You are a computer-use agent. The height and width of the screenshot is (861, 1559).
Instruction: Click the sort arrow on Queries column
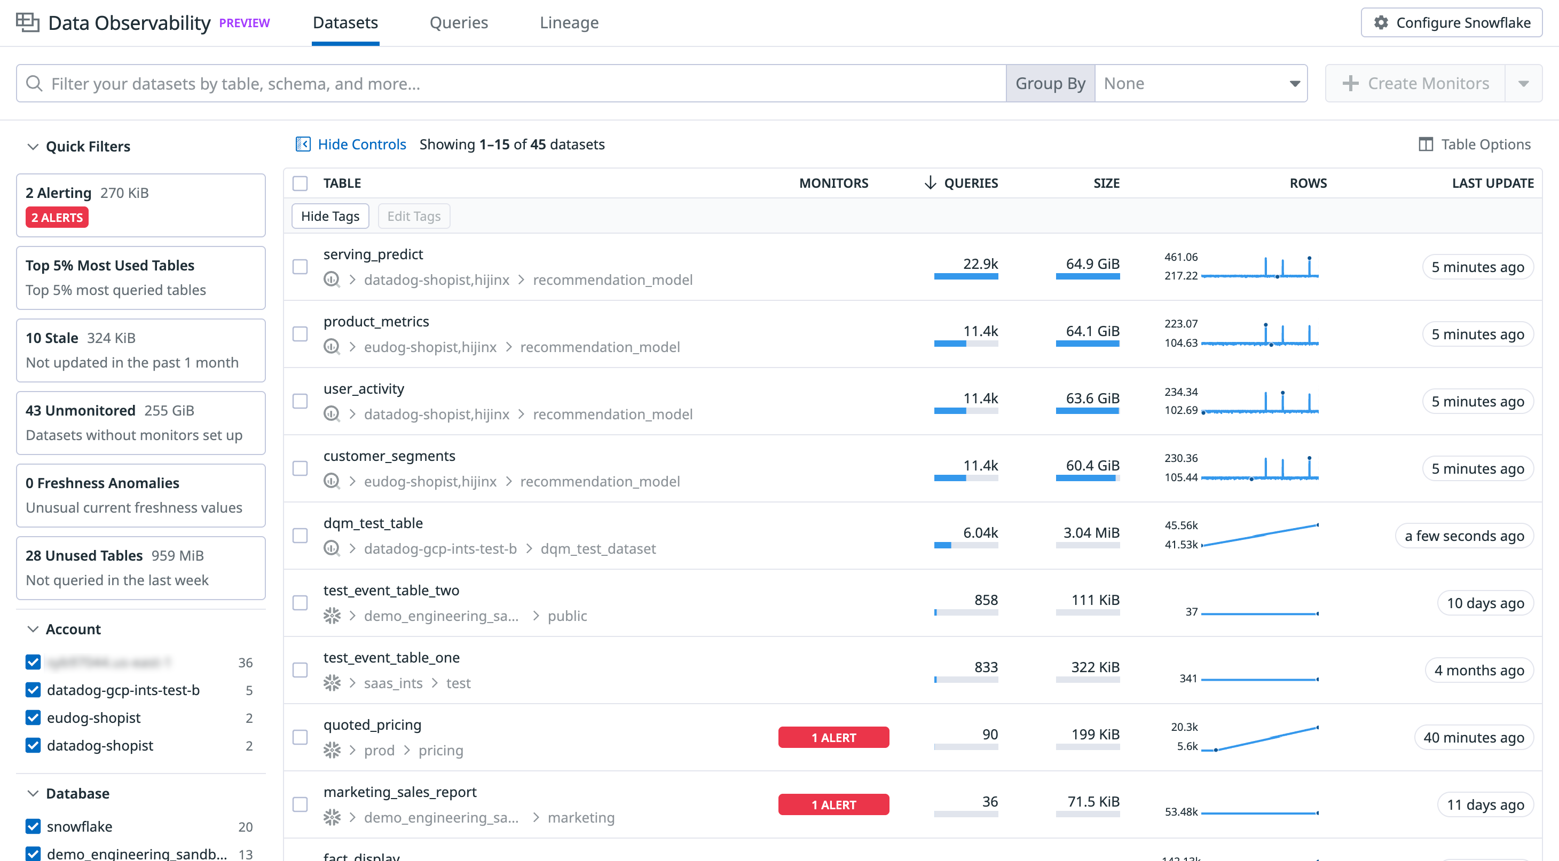[x=930, y=182]
